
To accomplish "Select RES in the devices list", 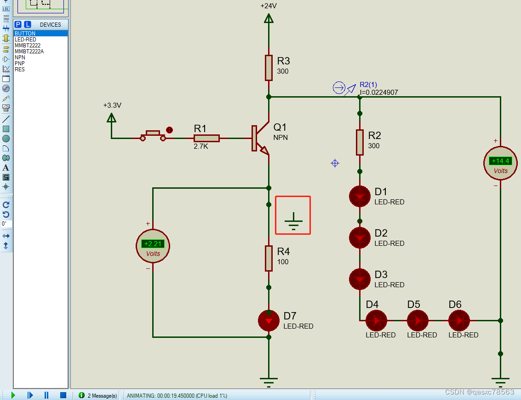I will point(40,69).
